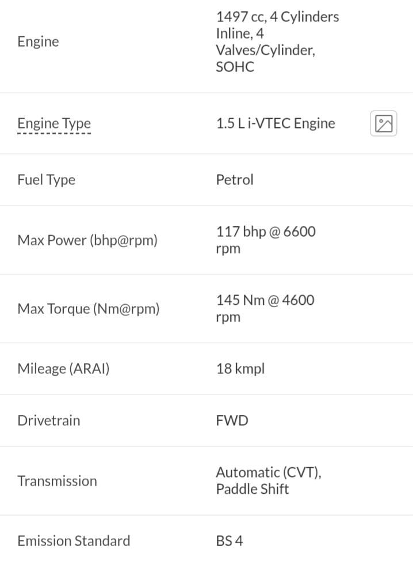Click the Mileage (ARAI) label
Viewport: 413px width, 579px height.
63,369
